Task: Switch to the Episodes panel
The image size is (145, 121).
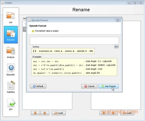Action: click(11, 70)
